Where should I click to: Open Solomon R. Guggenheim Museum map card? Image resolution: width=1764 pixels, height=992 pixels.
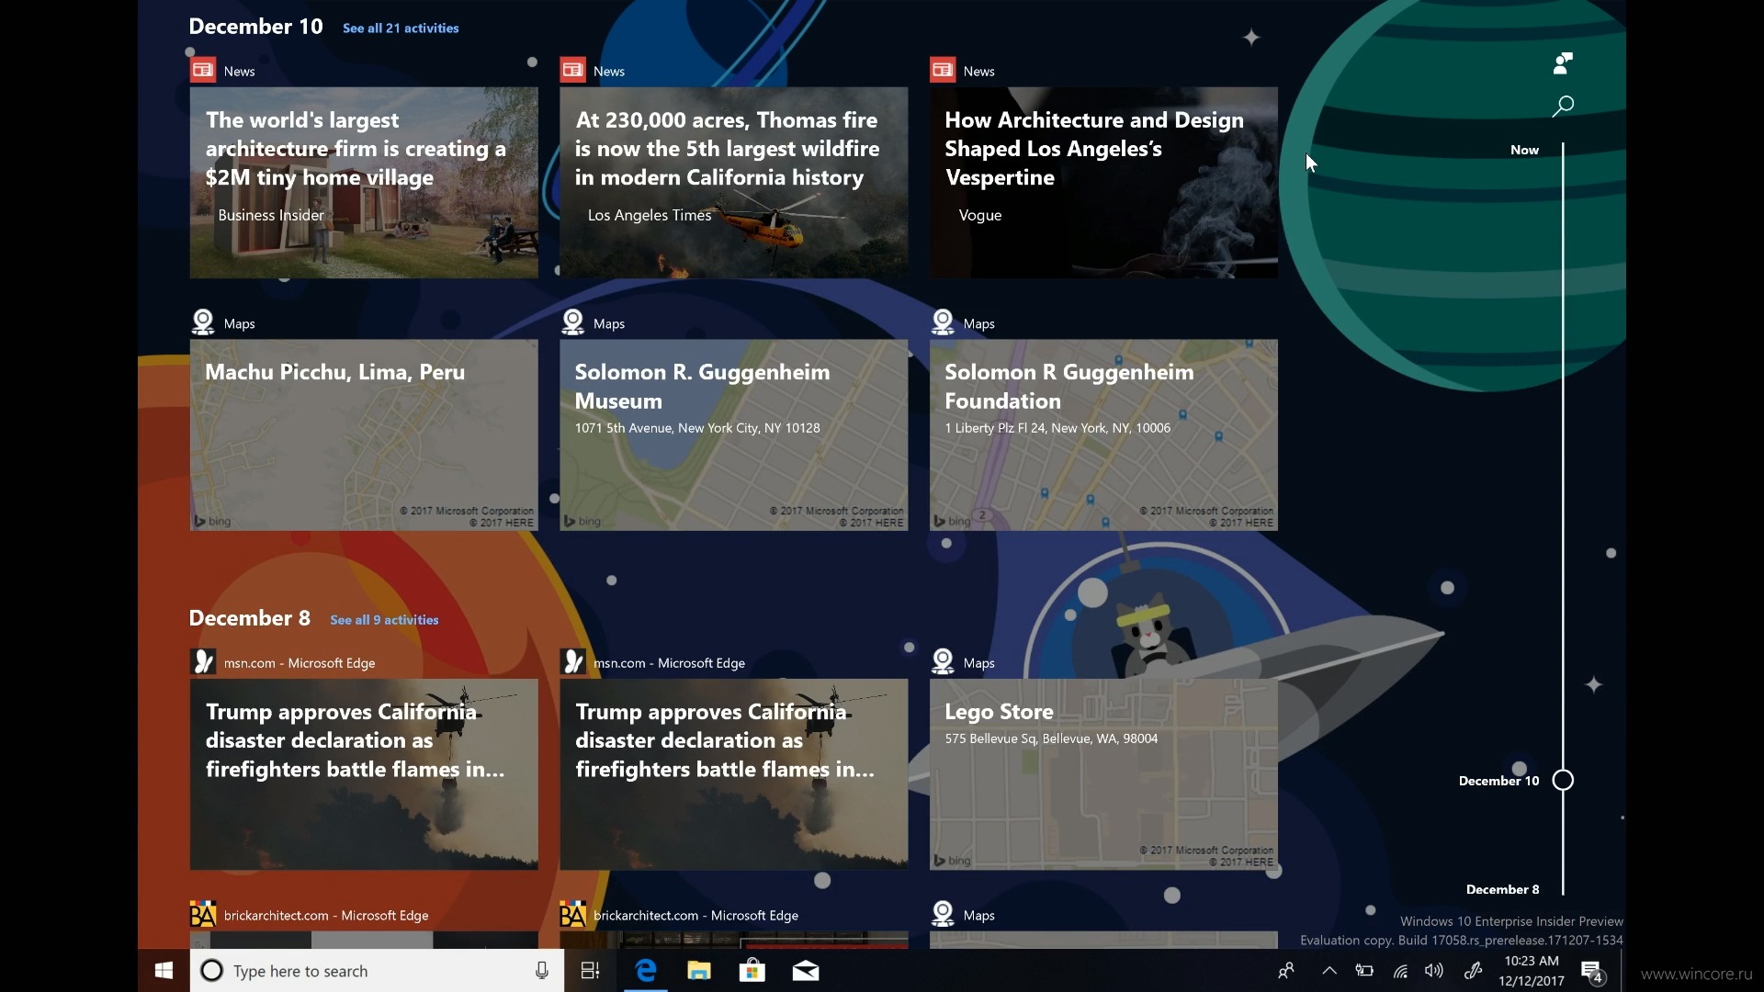coord(734,435)
